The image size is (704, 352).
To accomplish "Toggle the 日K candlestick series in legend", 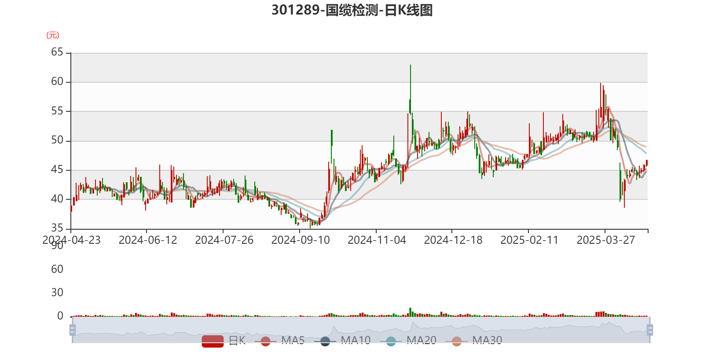I will [224, 341].
